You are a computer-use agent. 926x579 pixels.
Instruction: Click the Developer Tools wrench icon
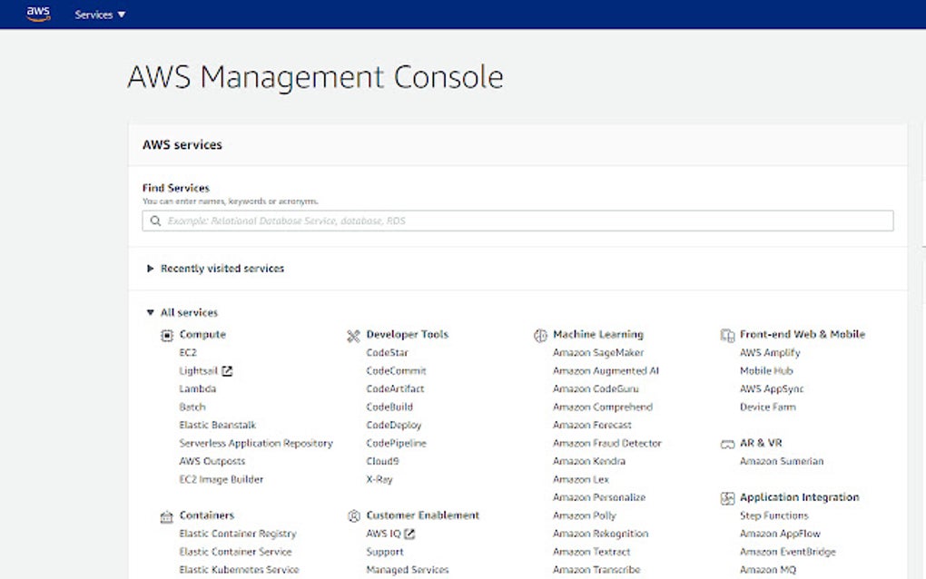354,335
